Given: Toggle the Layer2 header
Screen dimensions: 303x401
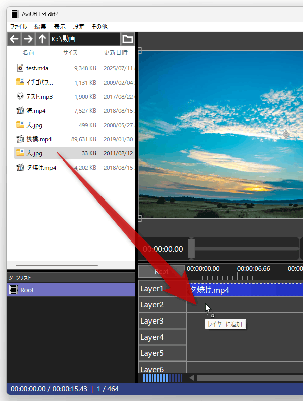Looking at the screenshot, I should point(163,305).
